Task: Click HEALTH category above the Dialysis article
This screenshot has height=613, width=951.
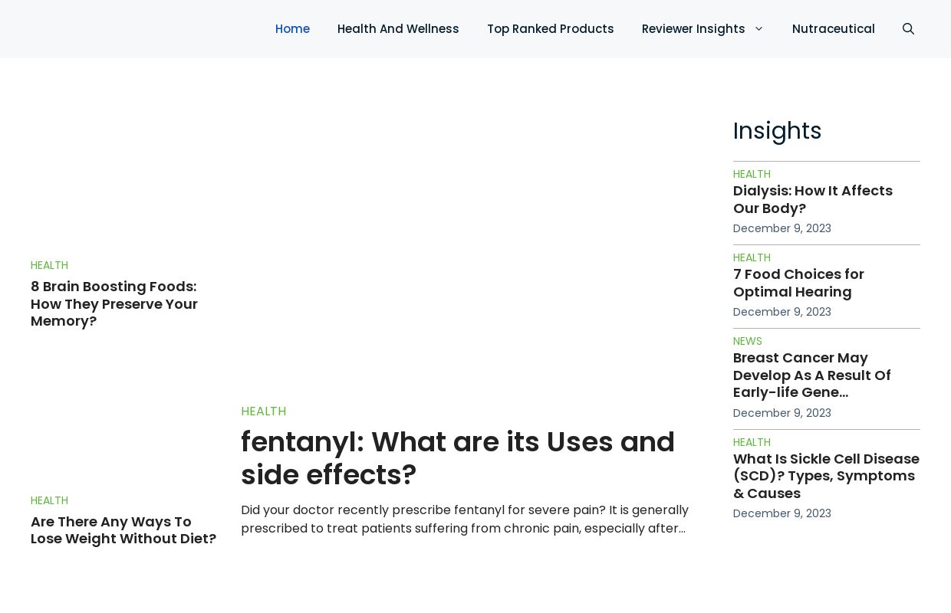Action: 752,174
